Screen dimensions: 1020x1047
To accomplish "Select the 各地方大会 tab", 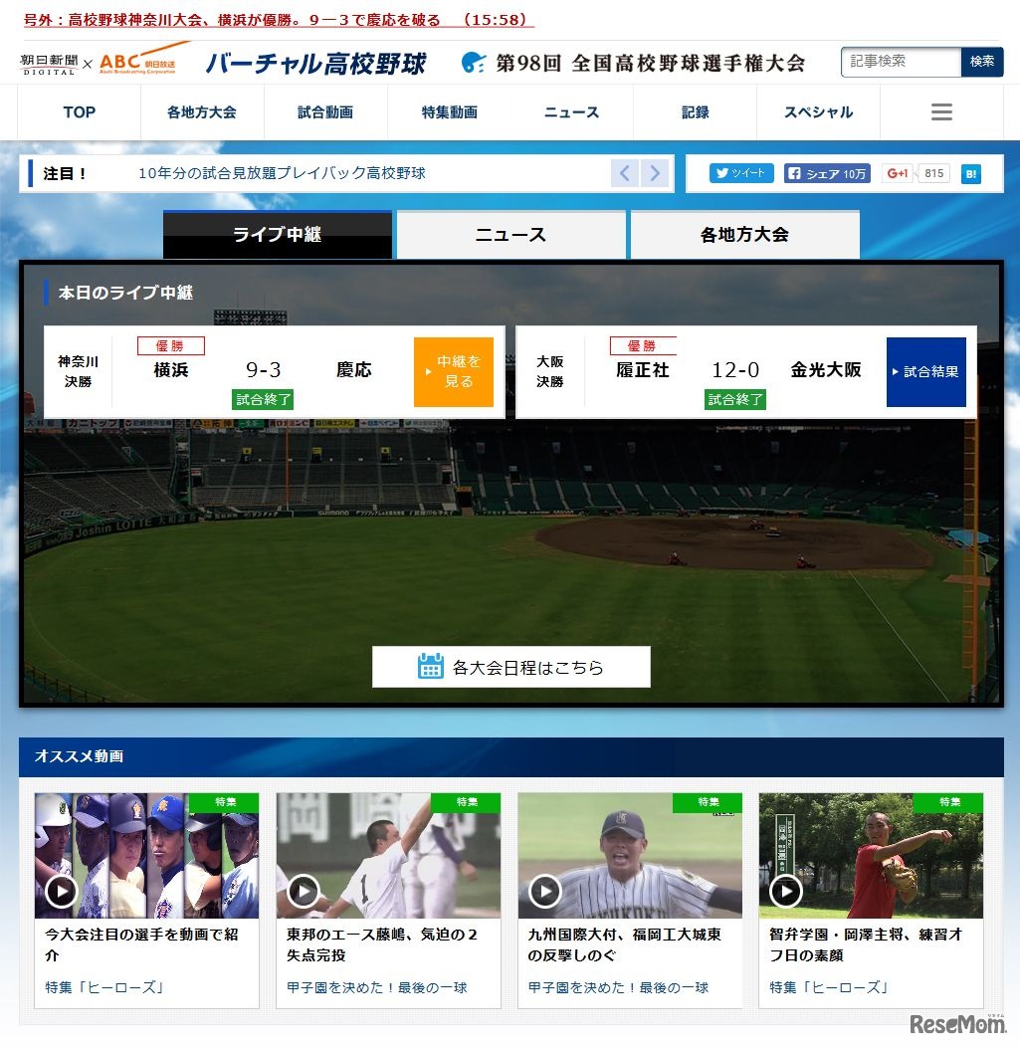I will [744, 234].
